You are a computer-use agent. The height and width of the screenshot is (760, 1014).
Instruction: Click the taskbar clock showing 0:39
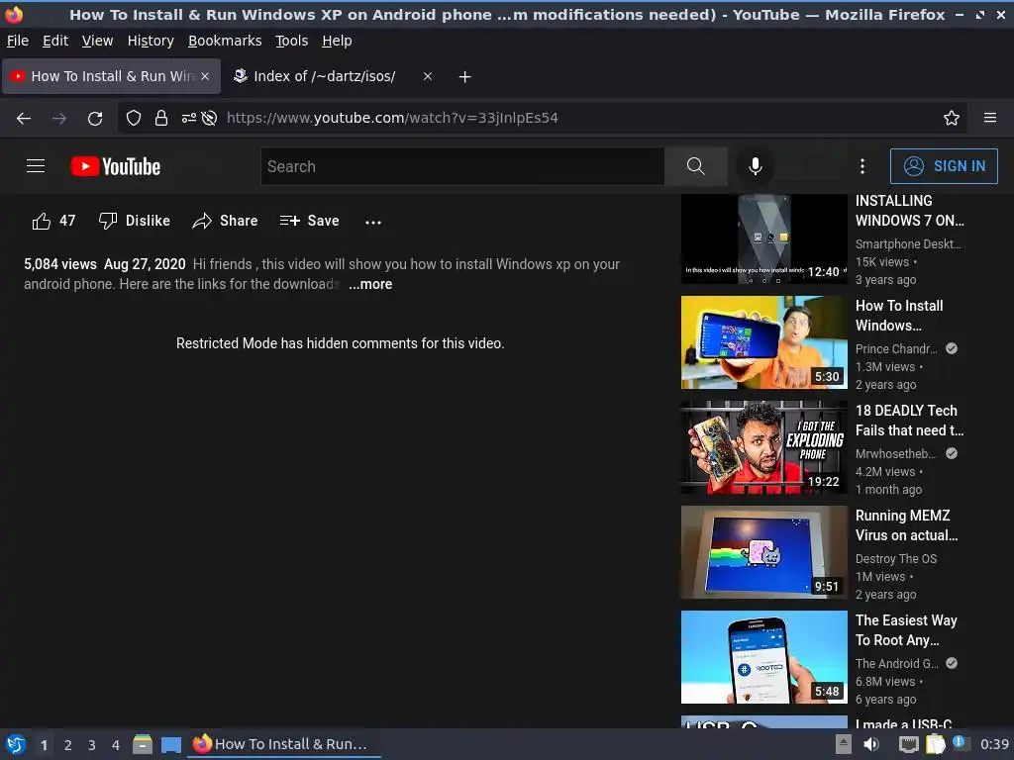(994, 744)
